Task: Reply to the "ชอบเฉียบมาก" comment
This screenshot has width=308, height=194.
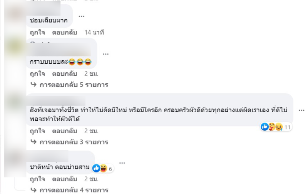Action: tap(64, 32)
